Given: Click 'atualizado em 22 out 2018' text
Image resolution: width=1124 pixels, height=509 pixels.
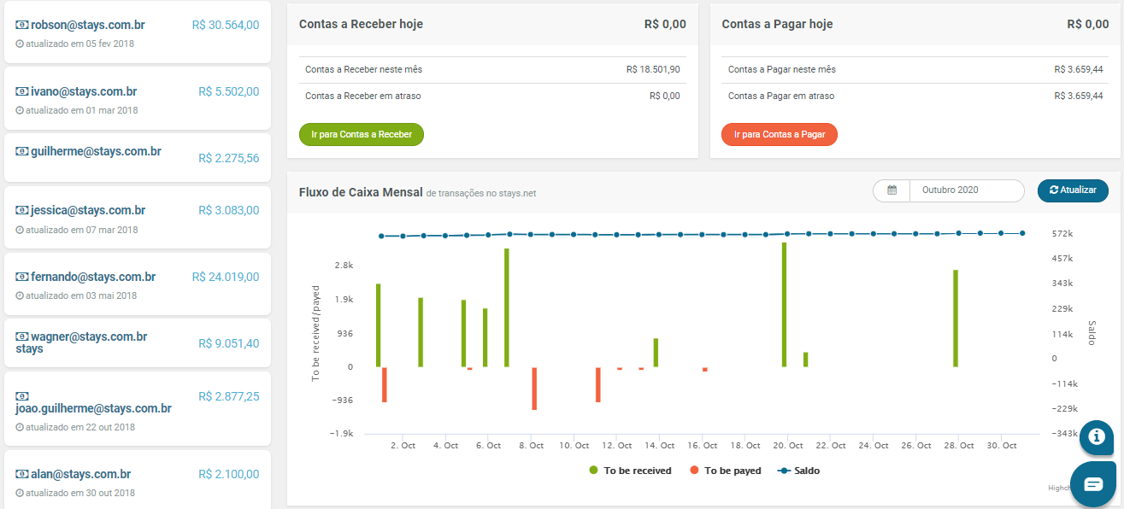Looking at the screenshot, I should tap(80, 427).
